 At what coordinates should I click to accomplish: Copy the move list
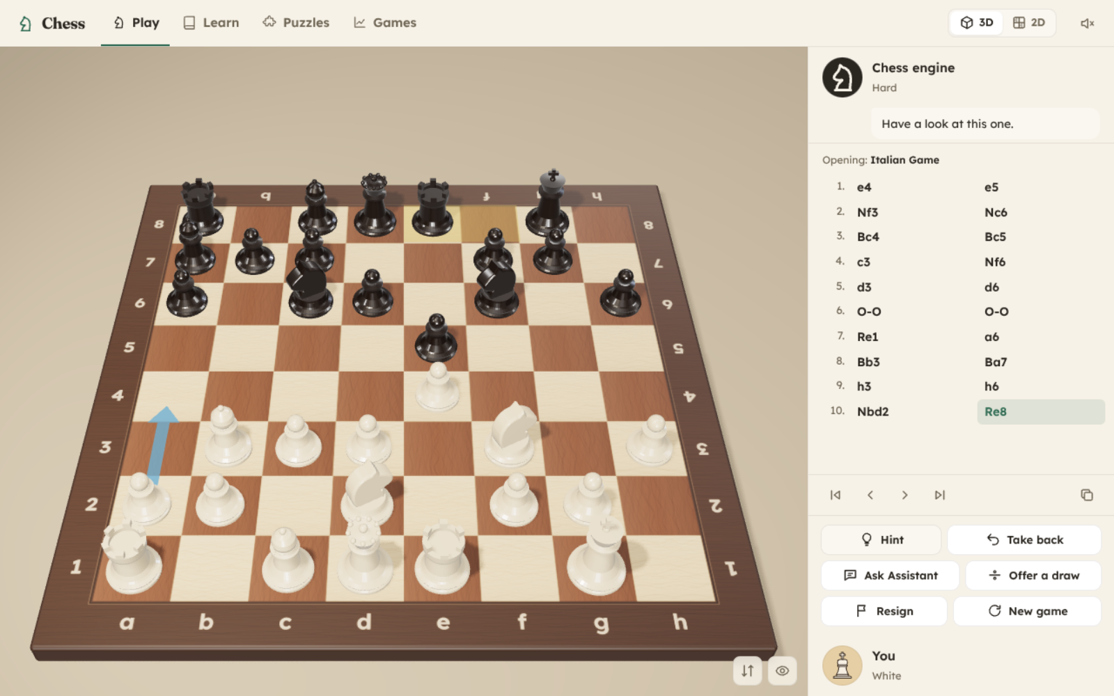1087,495
